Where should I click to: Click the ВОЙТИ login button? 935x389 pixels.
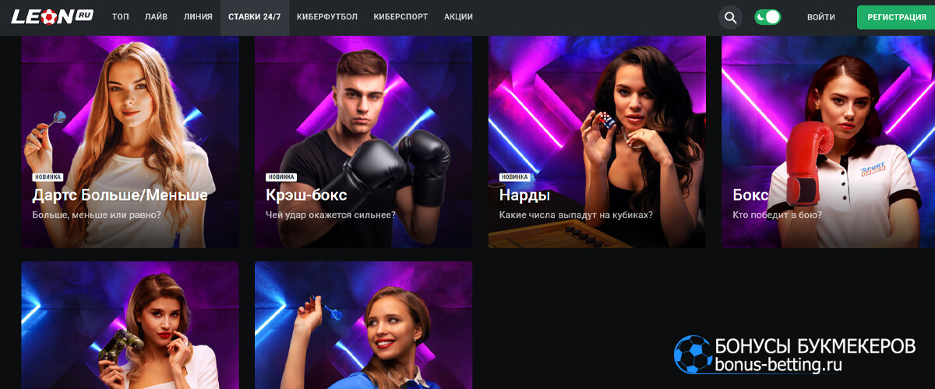[821, 17]
